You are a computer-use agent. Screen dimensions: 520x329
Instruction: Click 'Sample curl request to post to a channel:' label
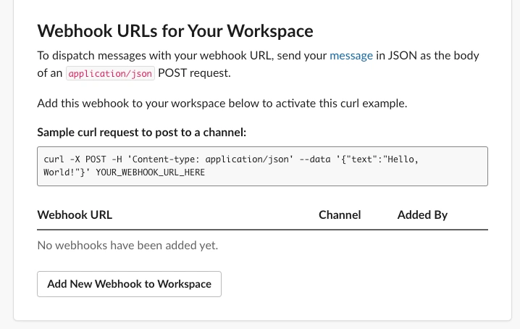click(142, 132)
